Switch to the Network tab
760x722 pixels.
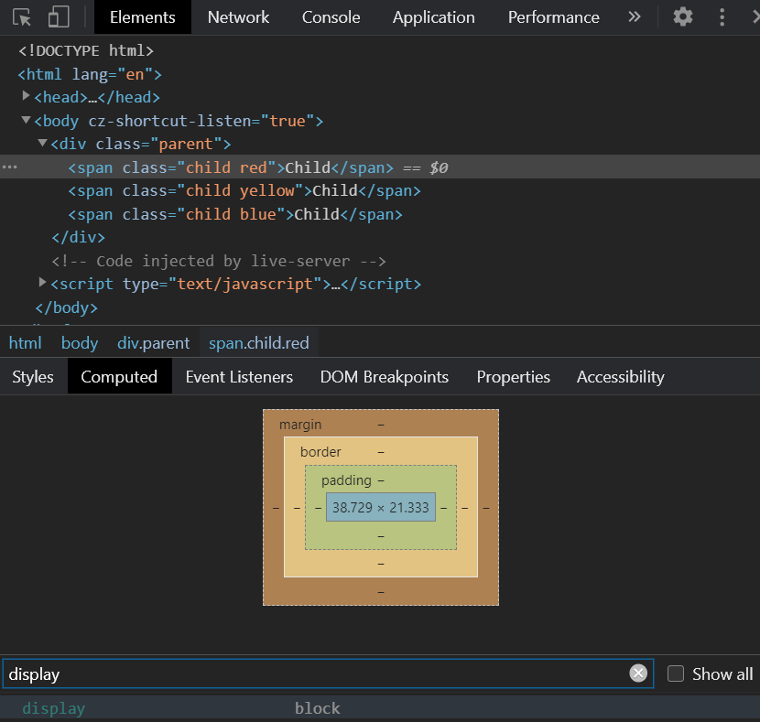[x=238, y=17]
